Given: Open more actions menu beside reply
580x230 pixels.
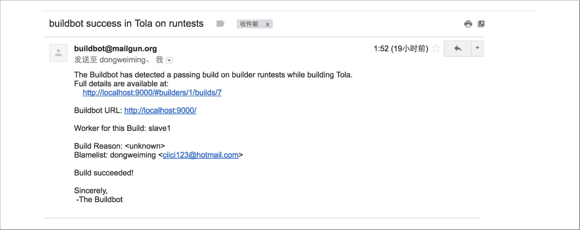Looking at the screenshot, I should click(477, 49).
